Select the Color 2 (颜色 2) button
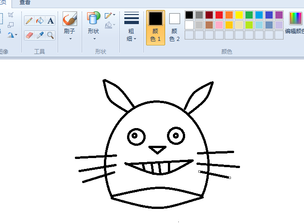Viewport: 304px width, 223px height. 175,28
